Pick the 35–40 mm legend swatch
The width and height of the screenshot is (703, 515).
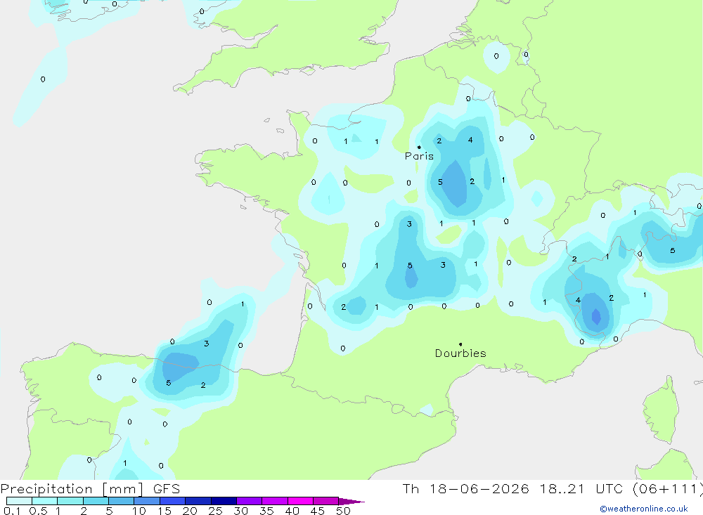point(275,501)
